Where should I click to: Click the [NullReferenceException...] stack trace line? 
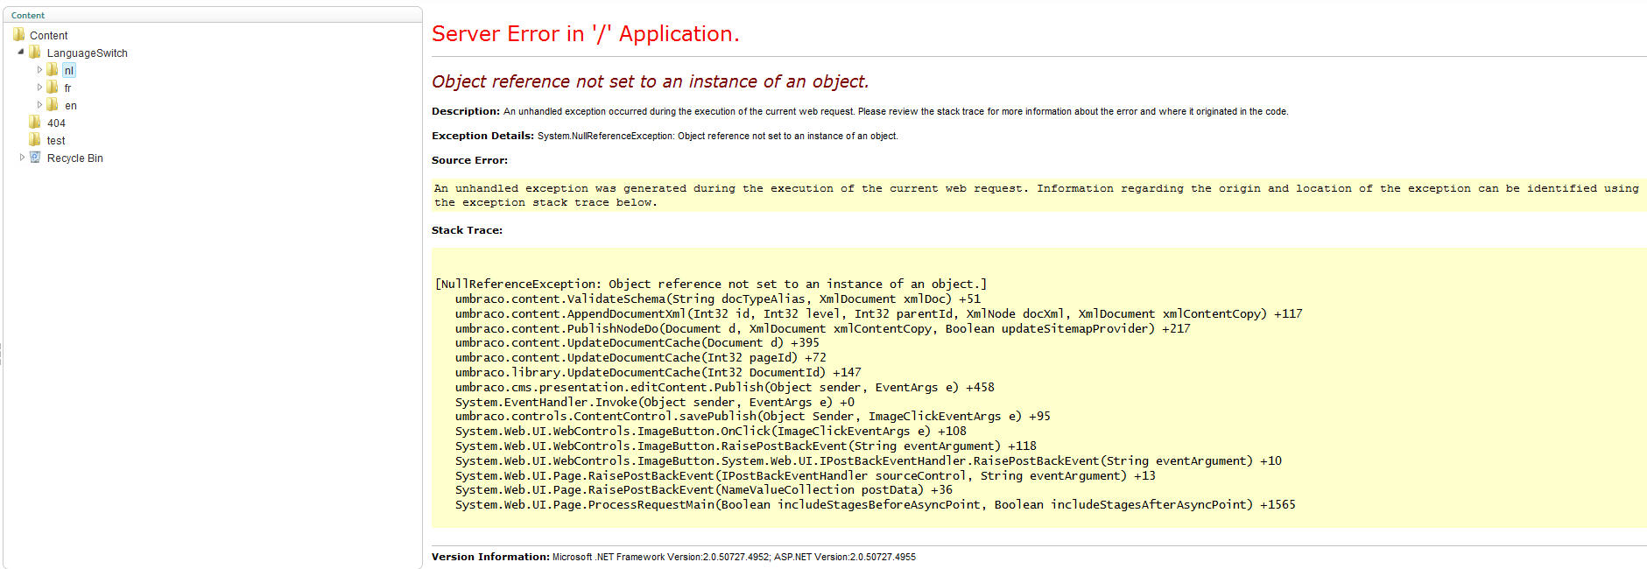tap(711, 284)
